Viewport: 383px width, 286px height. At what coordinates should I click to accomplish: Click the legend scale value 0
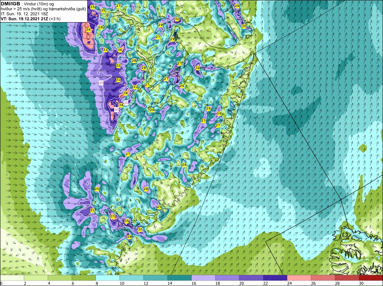tap(1, 283)
